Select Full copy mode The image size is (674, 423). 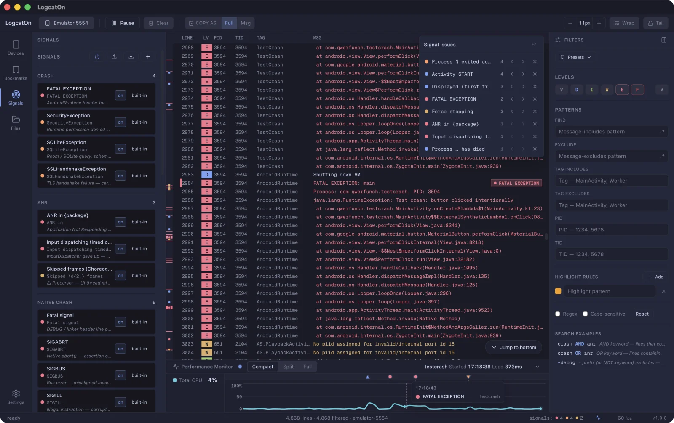(x=229, y=23)
